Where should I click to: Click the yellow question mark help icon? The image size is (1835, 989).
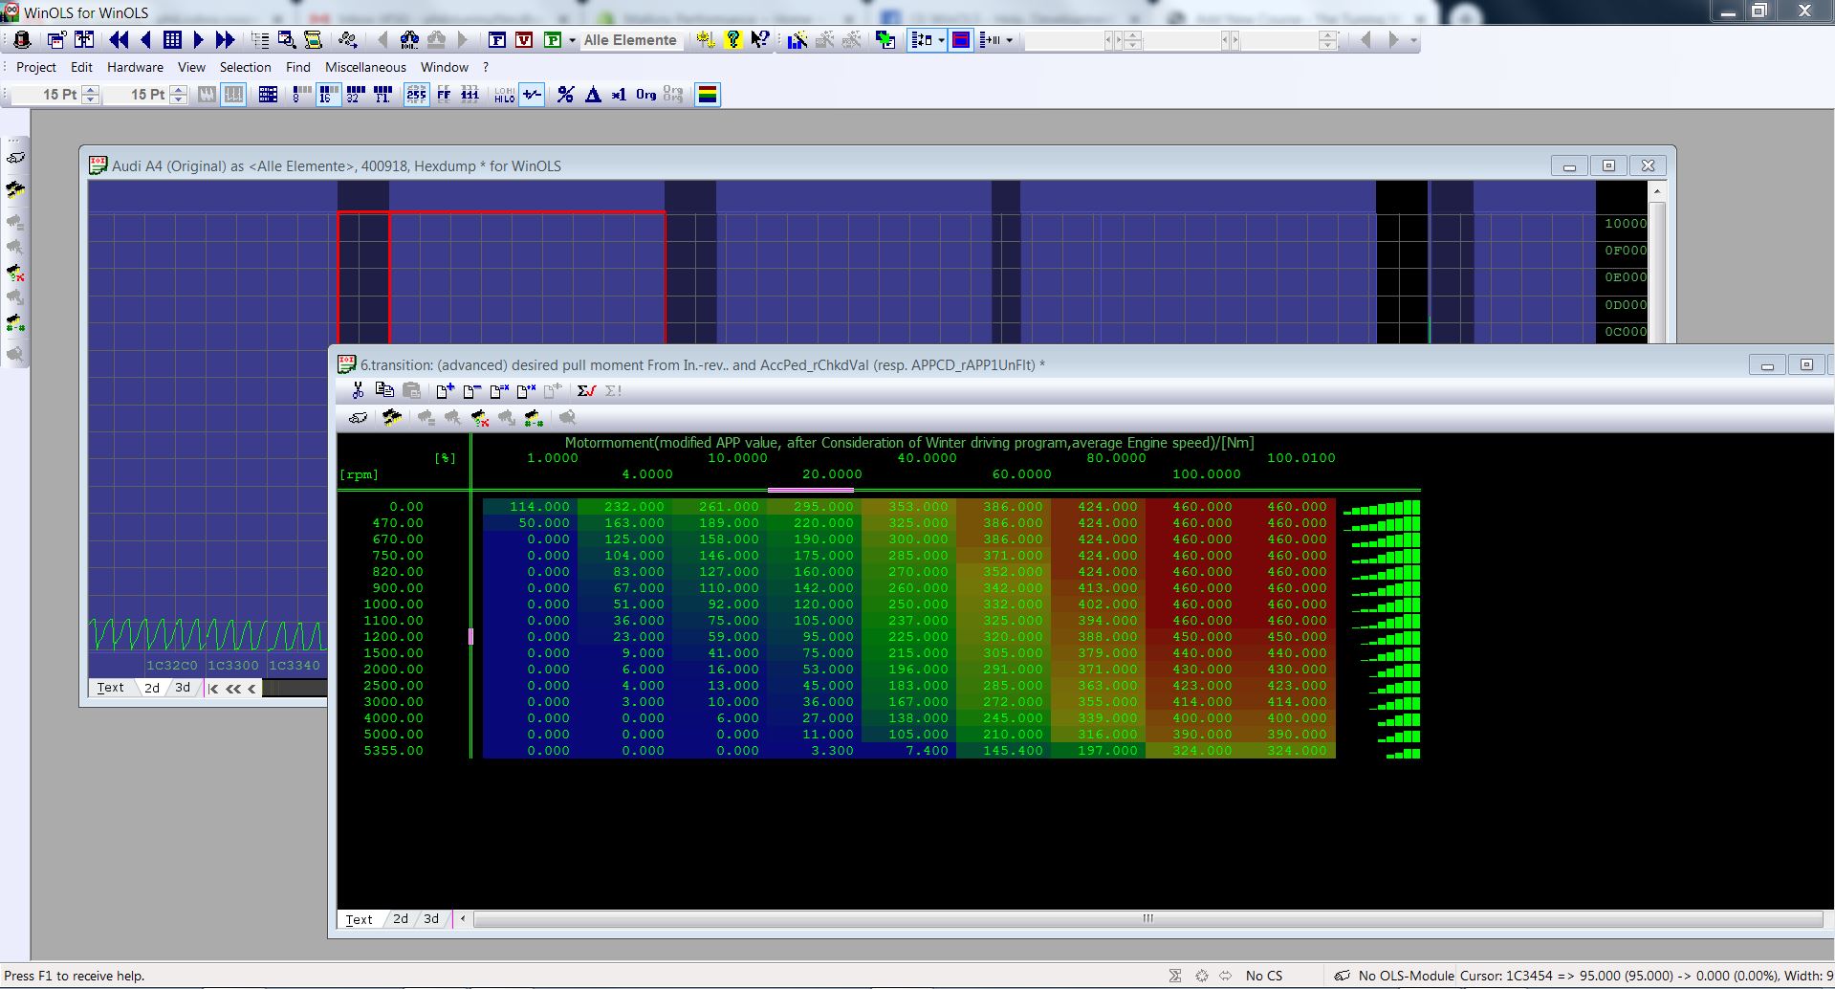[732, 40]
